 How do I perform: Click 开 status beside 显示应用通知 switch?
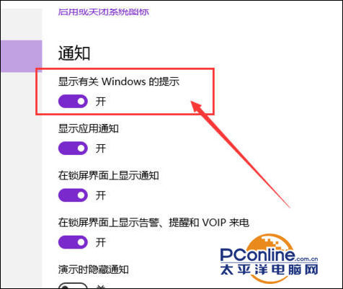(101, 148)
